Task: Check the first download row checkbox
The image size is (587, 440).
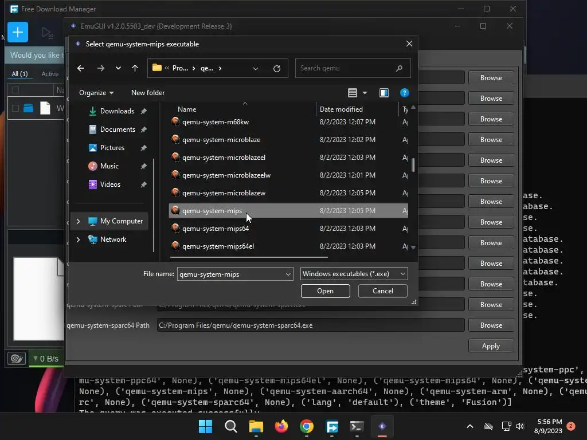Action: [x=15, y=108]
